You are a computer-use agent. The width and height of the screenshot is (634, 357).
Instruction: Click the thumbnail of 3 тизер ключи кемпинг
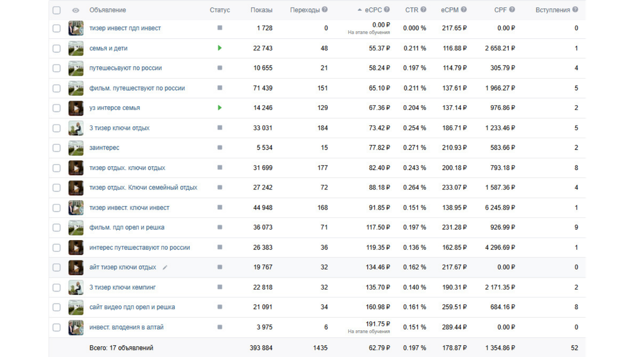(76, 287)
